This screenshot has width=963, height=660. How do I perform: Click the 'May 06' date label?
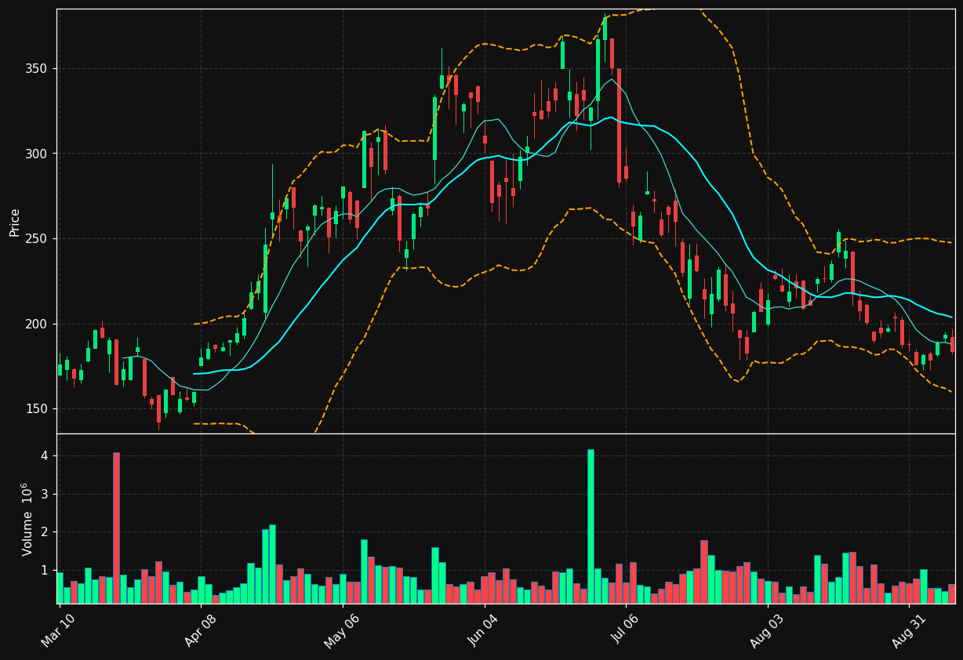[x=340, y=630]
